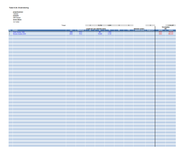Select the PVC material cell in row 1
The width and height of the screenshot is (188, 155).
point(80,32)
